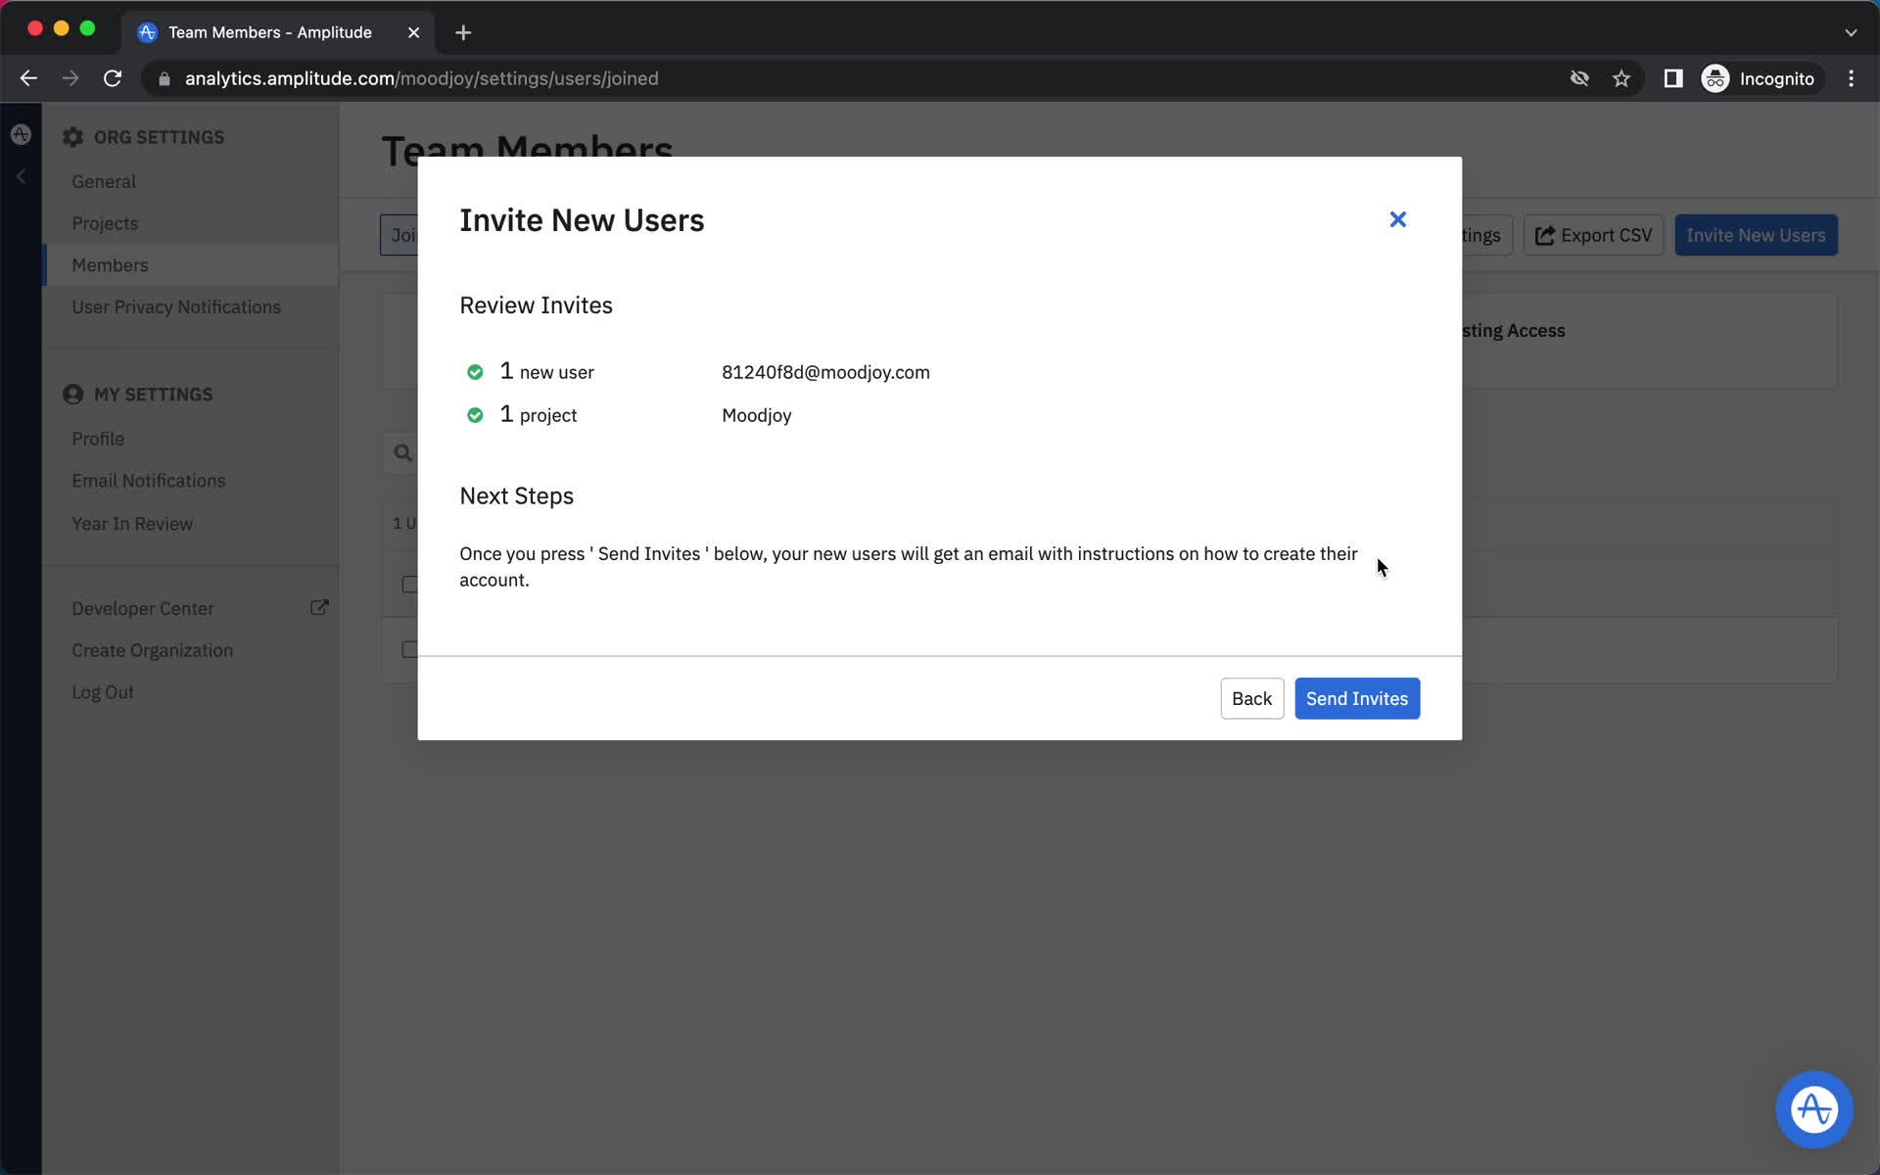Screen dimensions: 1880x1175
Task: Click the Back button in dialog
Action: 1250,697
